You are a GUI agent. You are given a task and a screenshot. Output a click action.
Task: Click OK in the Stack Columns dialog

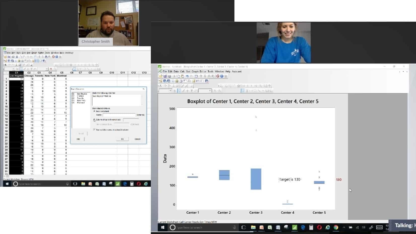122,139
